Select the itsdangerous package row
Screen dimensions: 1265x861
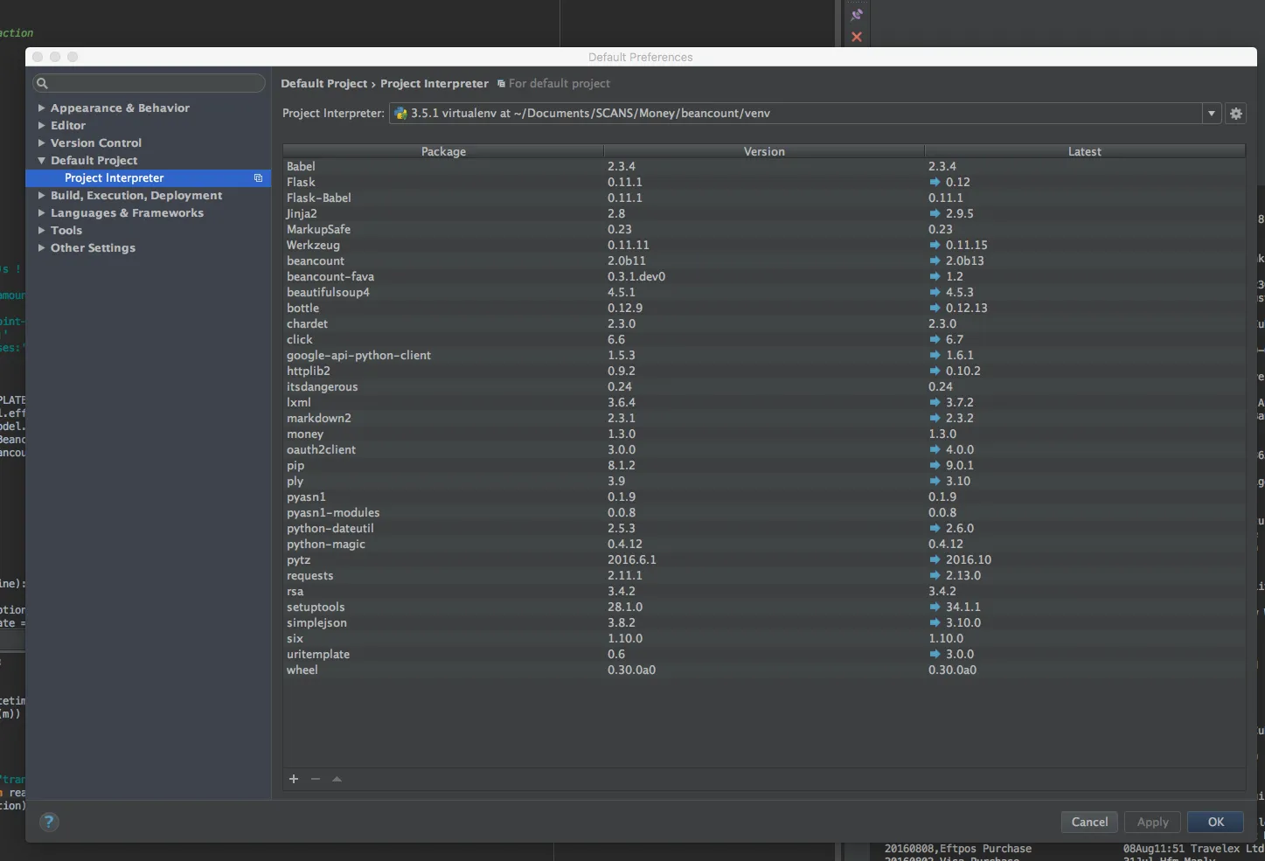(x=764, y=386)
